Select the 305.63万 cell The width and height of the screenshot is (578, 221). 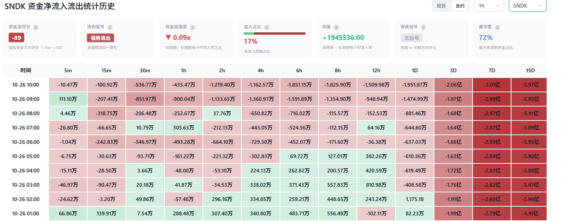click(184, 128)
